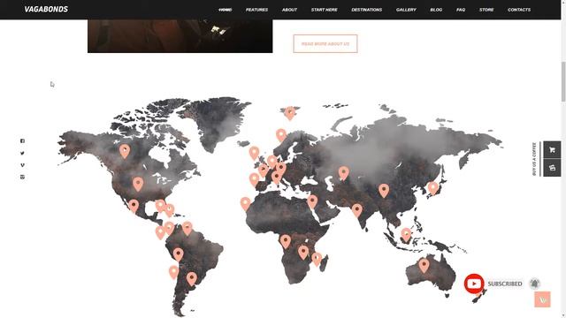Select the map pin on India

tap(357, 210)
